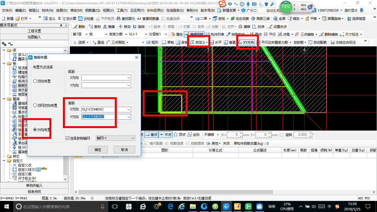Image resolution: width=377 pixels, height=212 pixels.
Task: Toggle 顶点 snap option
Action: (x=179, y=134)
